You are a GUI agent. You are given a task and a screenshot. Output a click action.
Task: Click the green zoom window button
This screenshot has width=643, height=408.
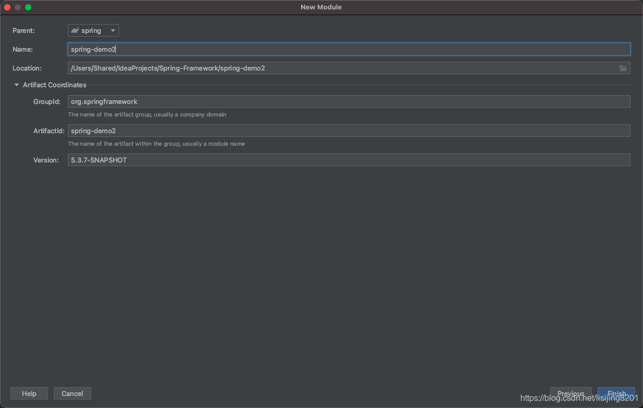coord(28,7)
